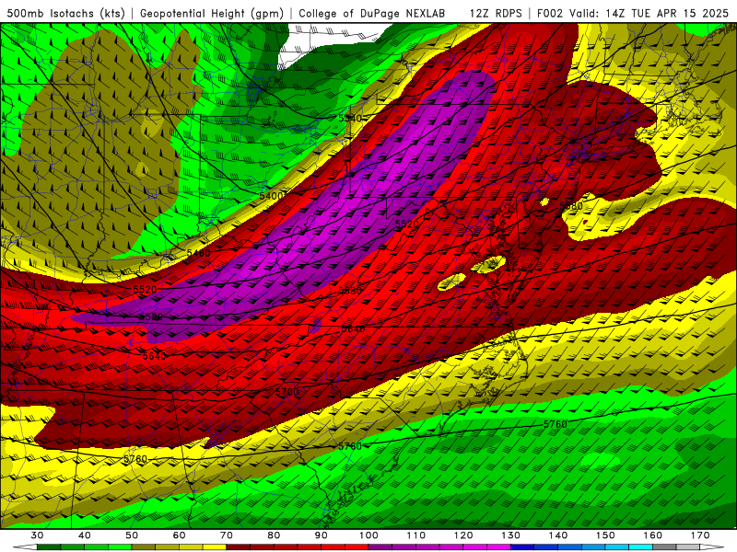
Task: Click the "12Z RDPS" model run text
Action: point(496,14)
